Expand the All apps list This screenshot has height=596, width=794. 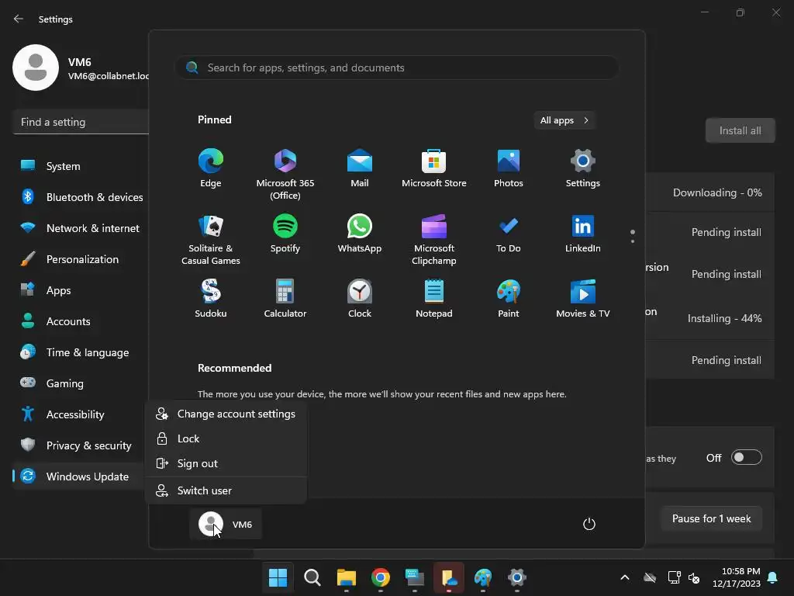pyautogui.click(x=564, y=120)
